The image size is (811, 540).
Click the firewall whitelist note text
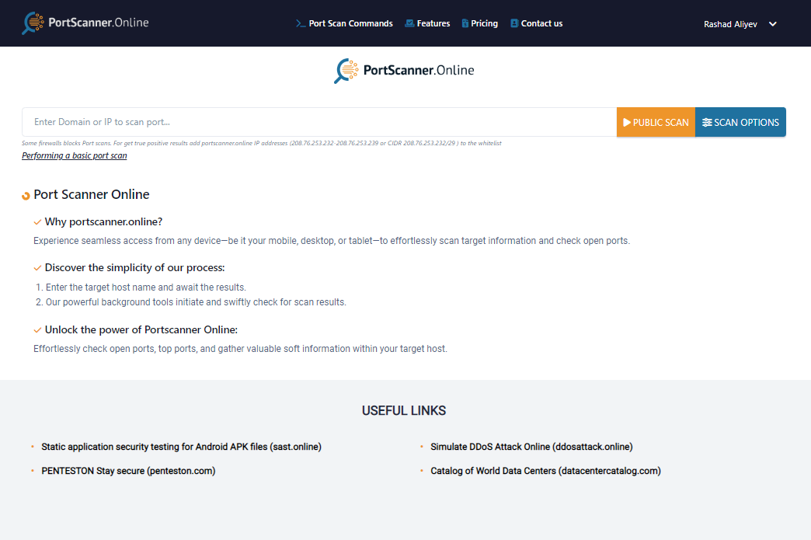click(262, 143)
